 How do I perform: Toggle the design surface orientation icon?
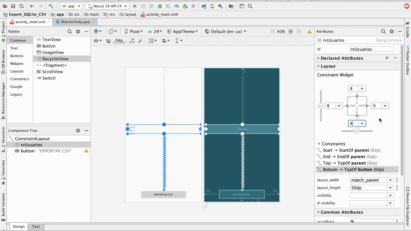click(x=112, y=31)
